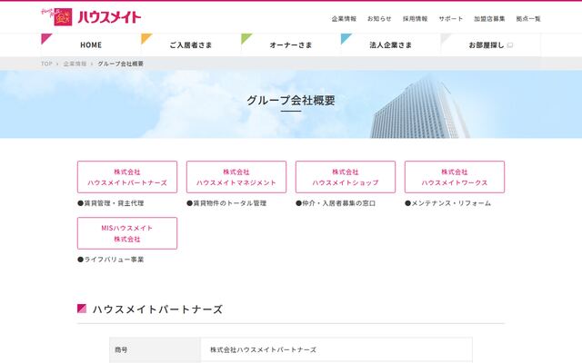Open the サポート header link
Image resolution: width=582 pixels, height=363 pixels.
[x=451, y=18]
